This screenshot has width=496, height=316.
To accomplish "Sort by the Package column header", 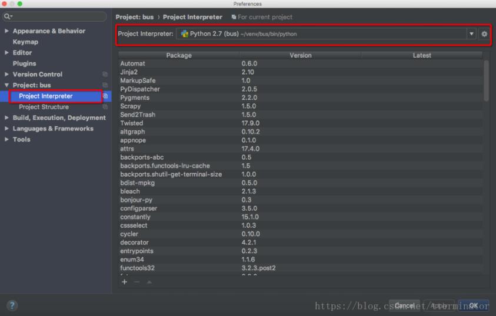I will (179, 55).
